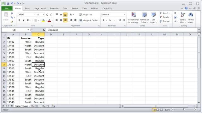Click the Delete cells button

(x=165, y=17)
